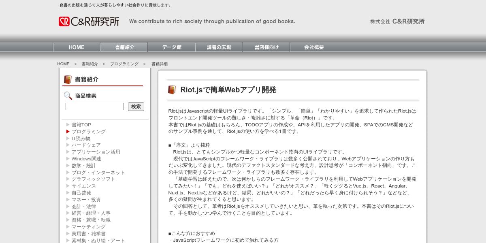Open 数学・統計 category
486x243 pixels.
[84, 166]
